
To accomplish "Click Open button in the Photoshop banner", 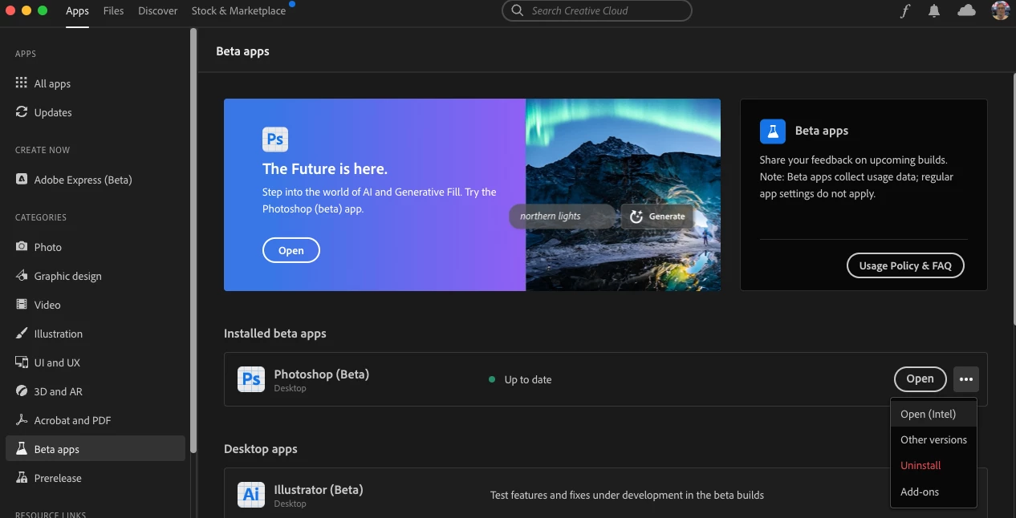I will click(291, 250).
